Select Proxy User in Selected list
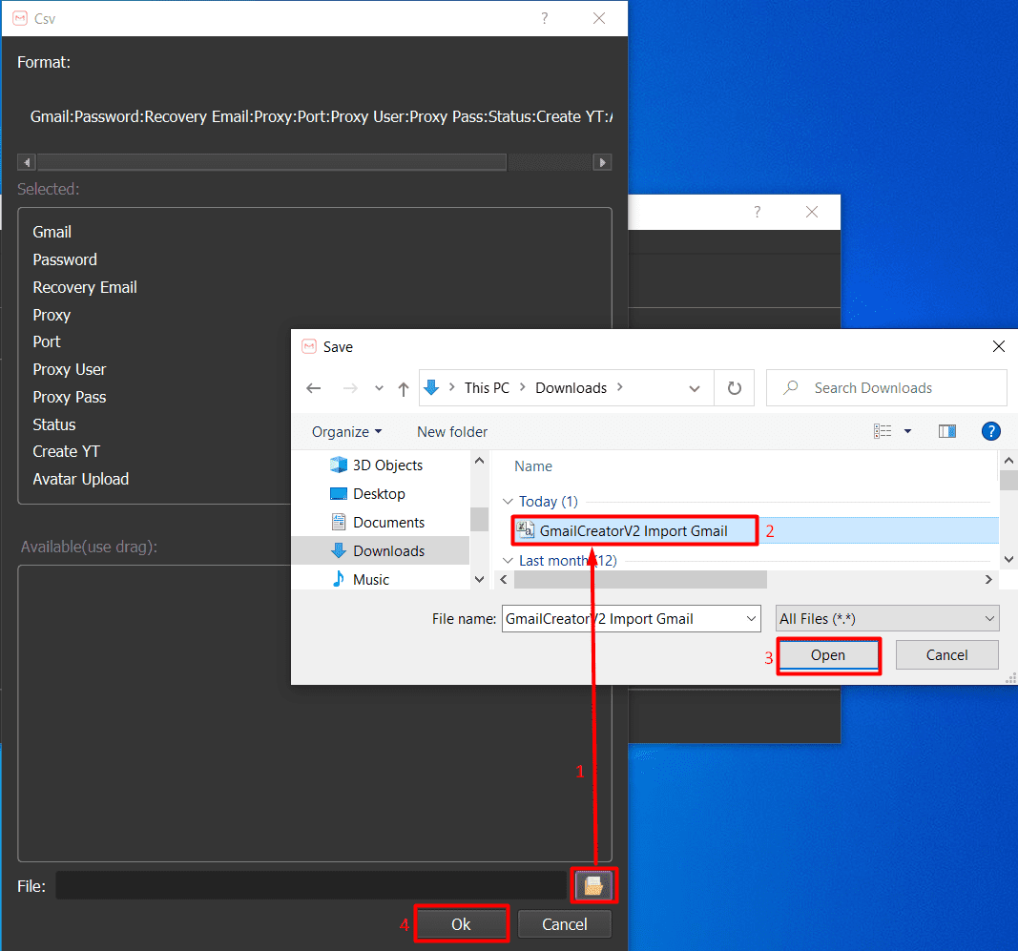Screen dimensions: 1018x951 click(70, 369)
